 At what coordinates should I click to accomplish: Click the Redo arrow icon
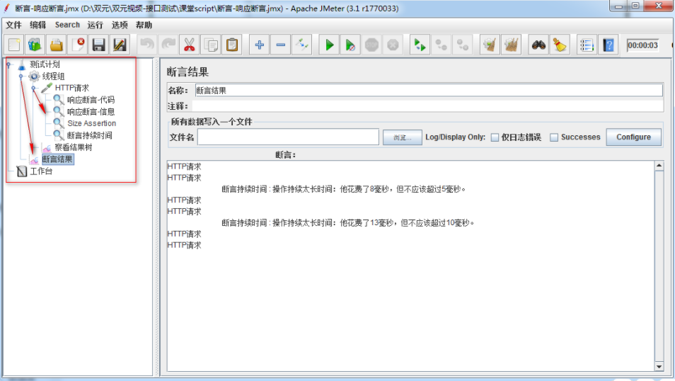point(168,45)
